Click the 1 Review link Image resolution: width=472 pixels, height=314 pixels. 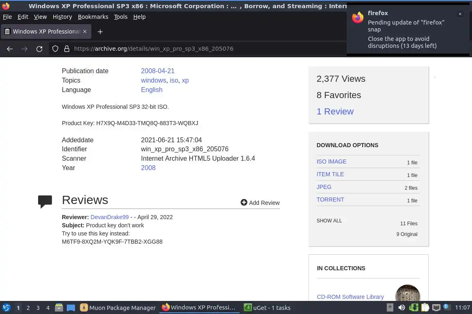pos(335,112)
